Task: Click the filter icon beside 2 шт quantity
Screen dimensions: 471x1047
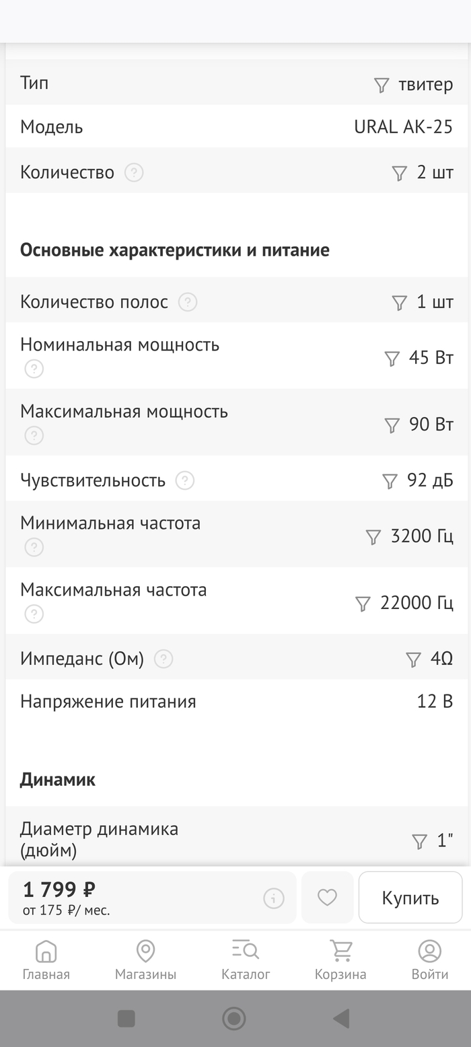Action: [x=399, y=172]
